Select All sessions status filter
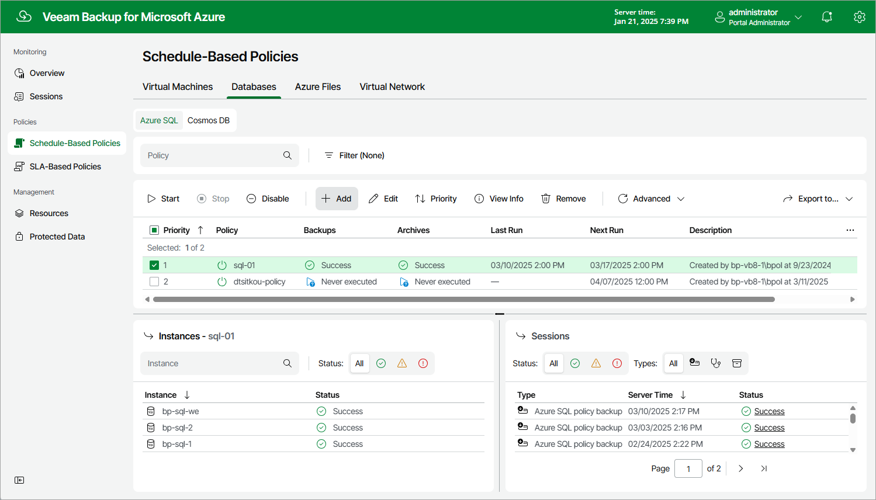Viewport: 876px width, 500px height. point(553,363)
